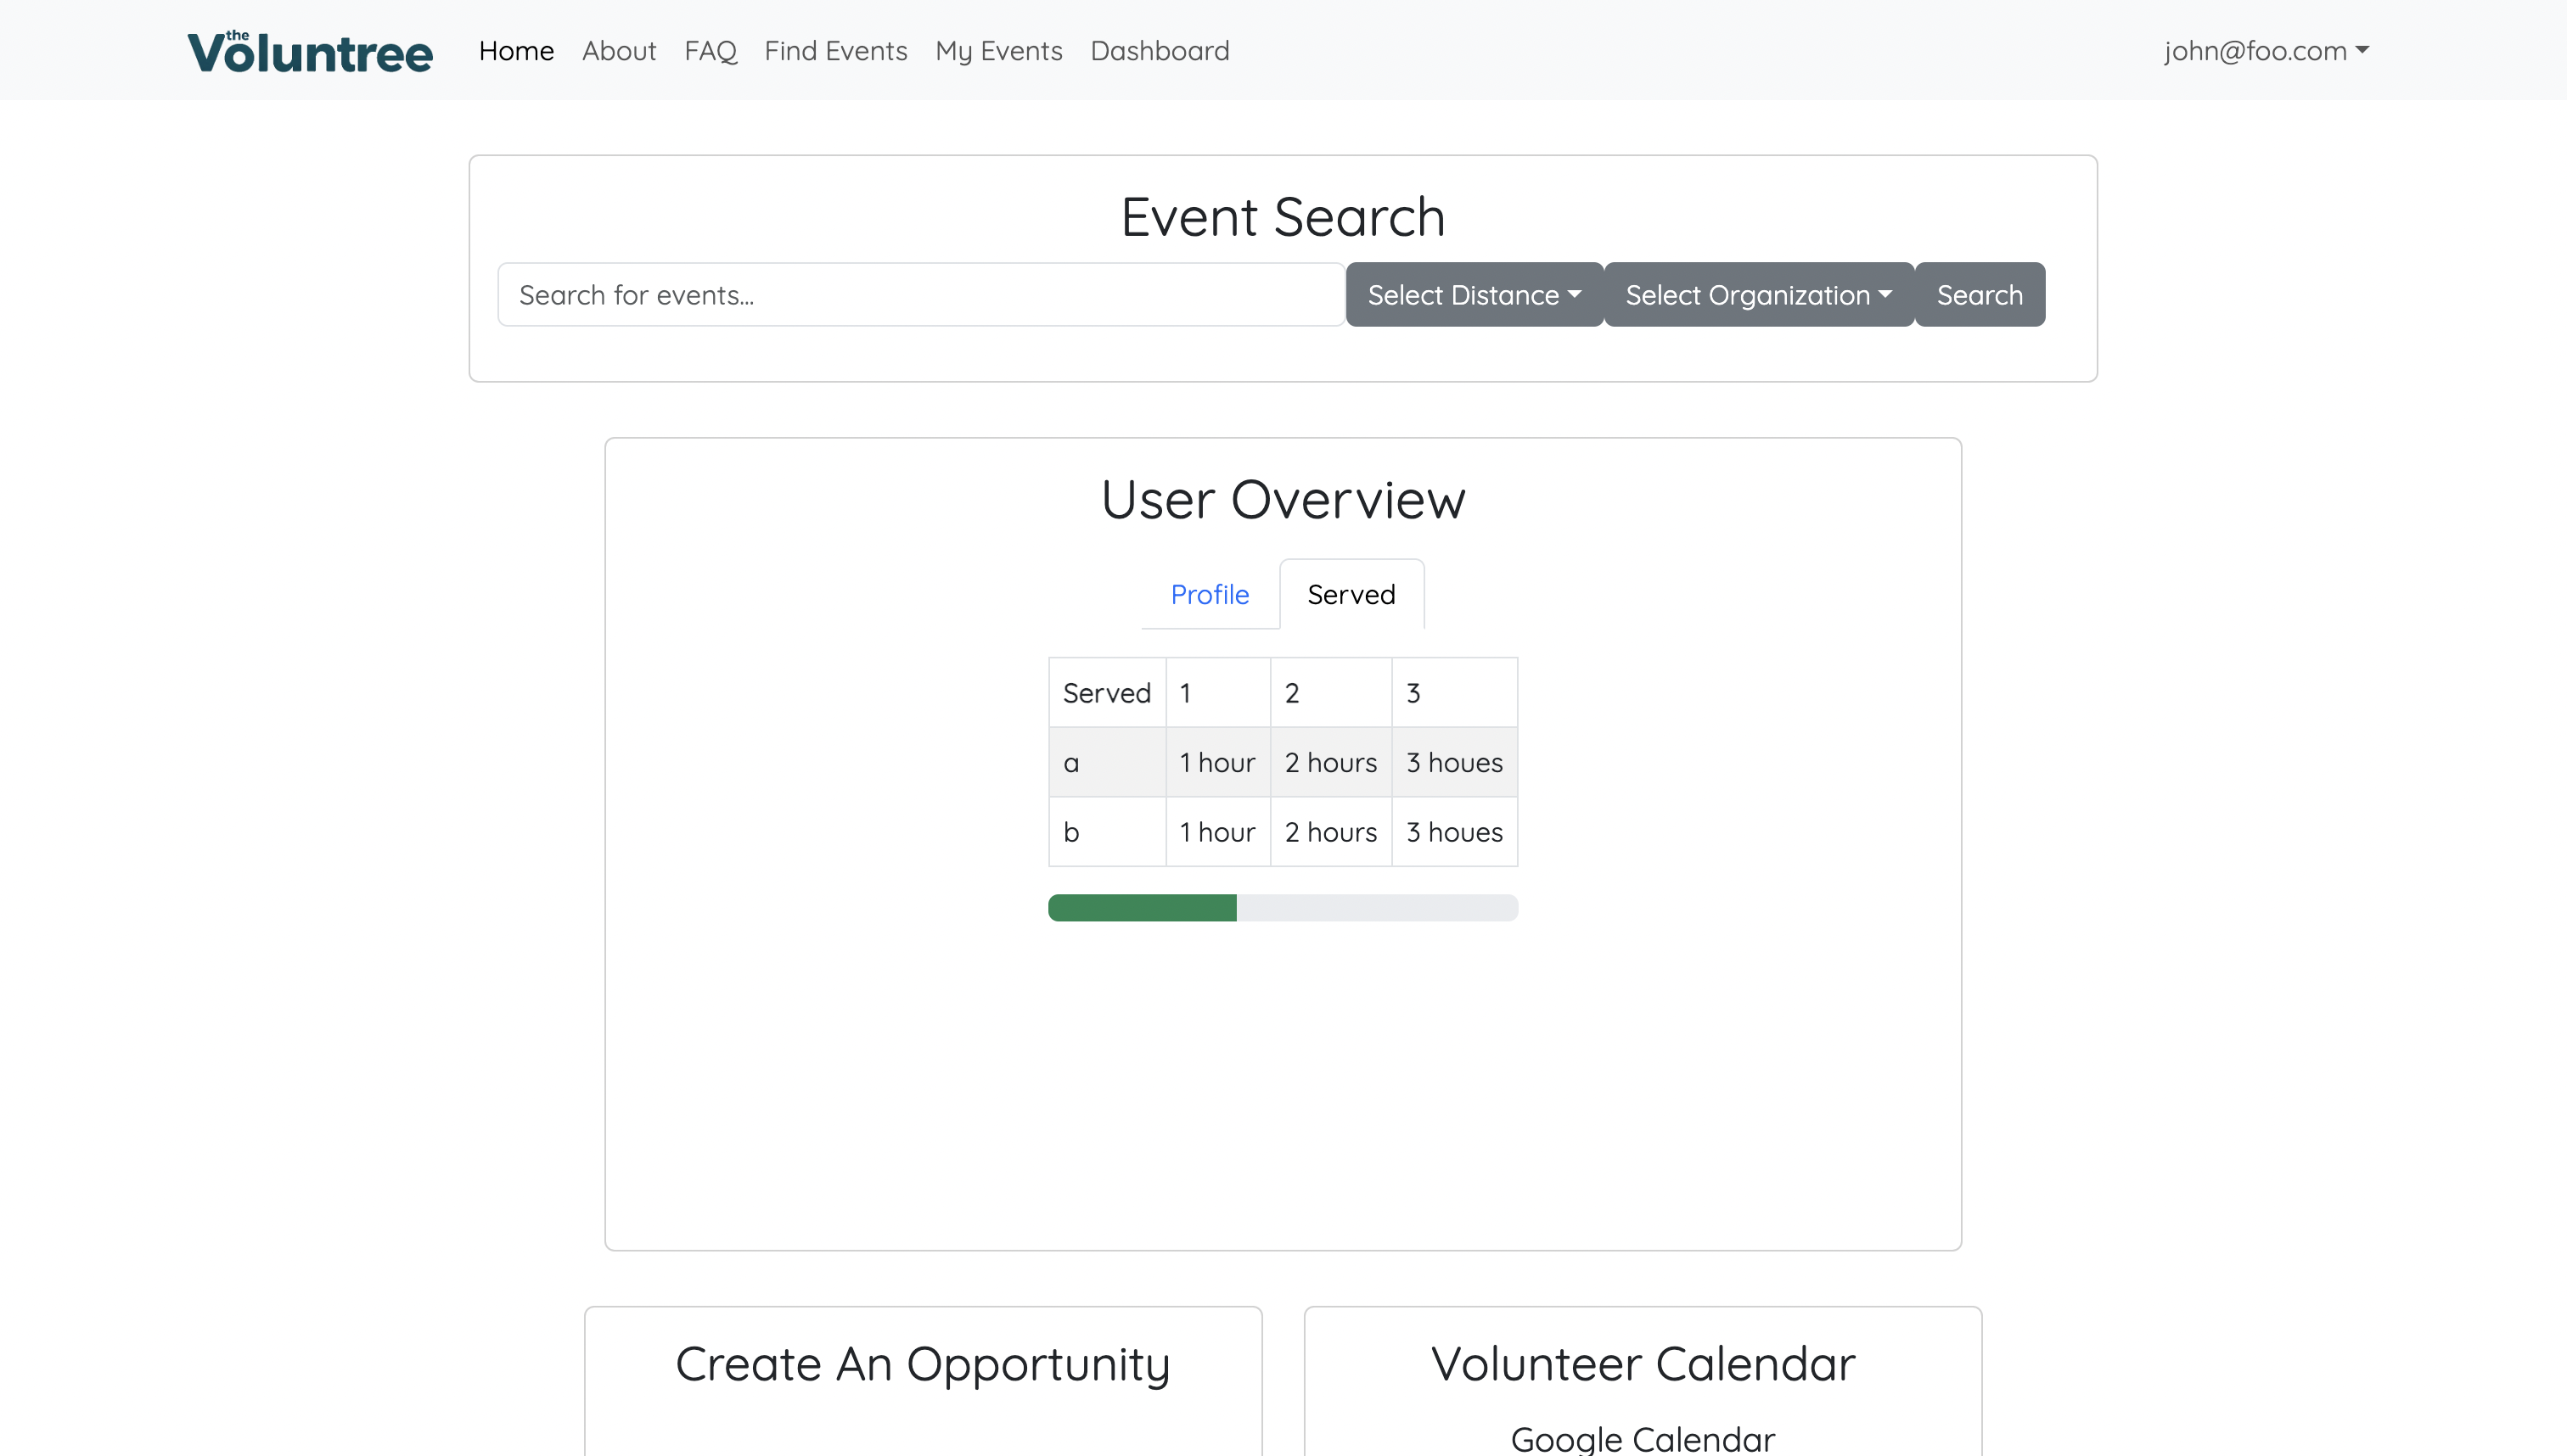Click the Search button
This screenshot has width=2567, height=1456.
coord(1979,294)
